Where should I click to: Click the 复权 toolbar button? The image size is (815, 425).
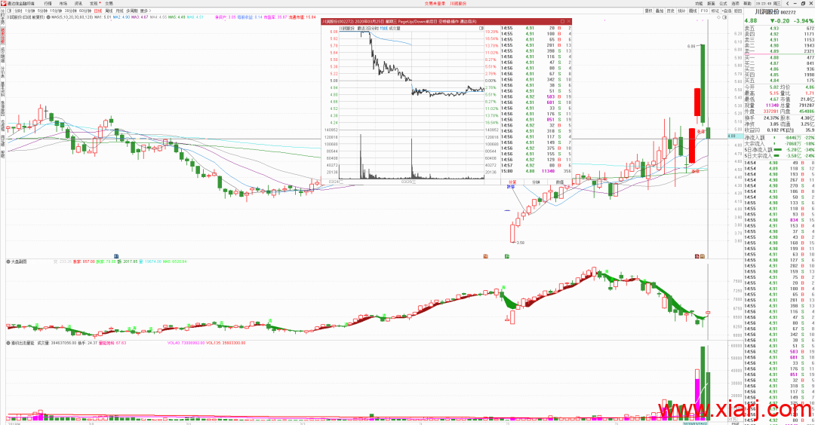pos(649,11)
